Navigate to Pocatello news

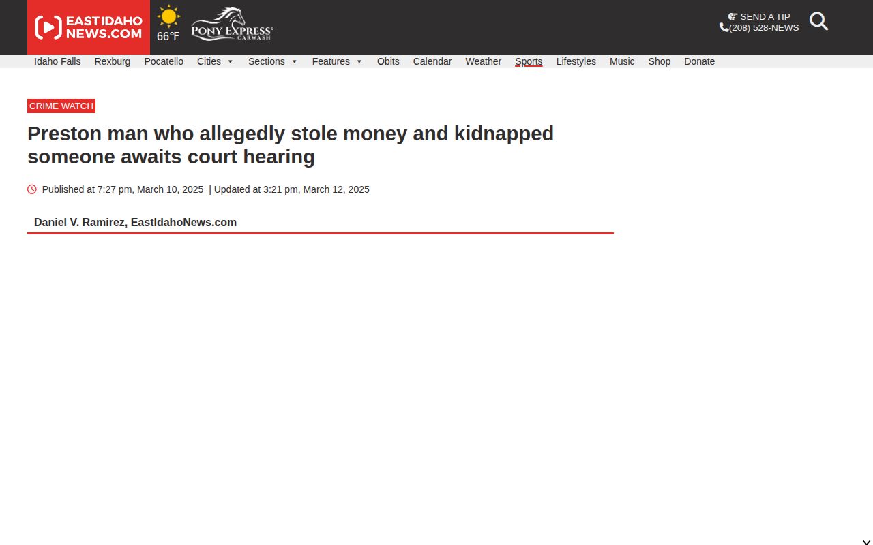click(x=164, y=61)
